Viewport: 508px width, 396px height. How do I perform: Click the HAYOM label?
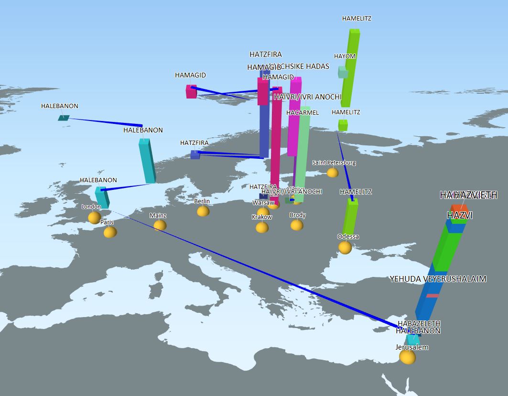pos(345,56)
